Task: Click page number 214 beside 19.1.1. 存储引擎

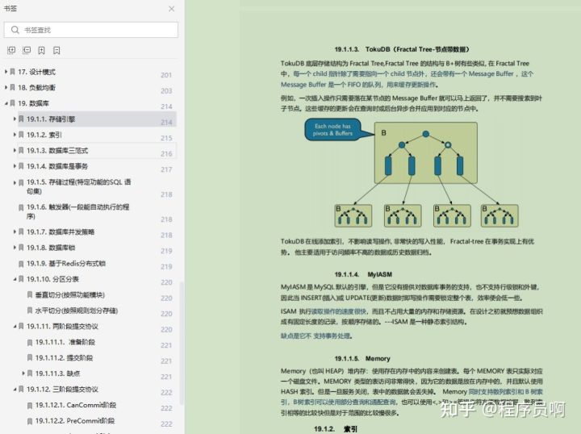Action: tap(166, 122)
